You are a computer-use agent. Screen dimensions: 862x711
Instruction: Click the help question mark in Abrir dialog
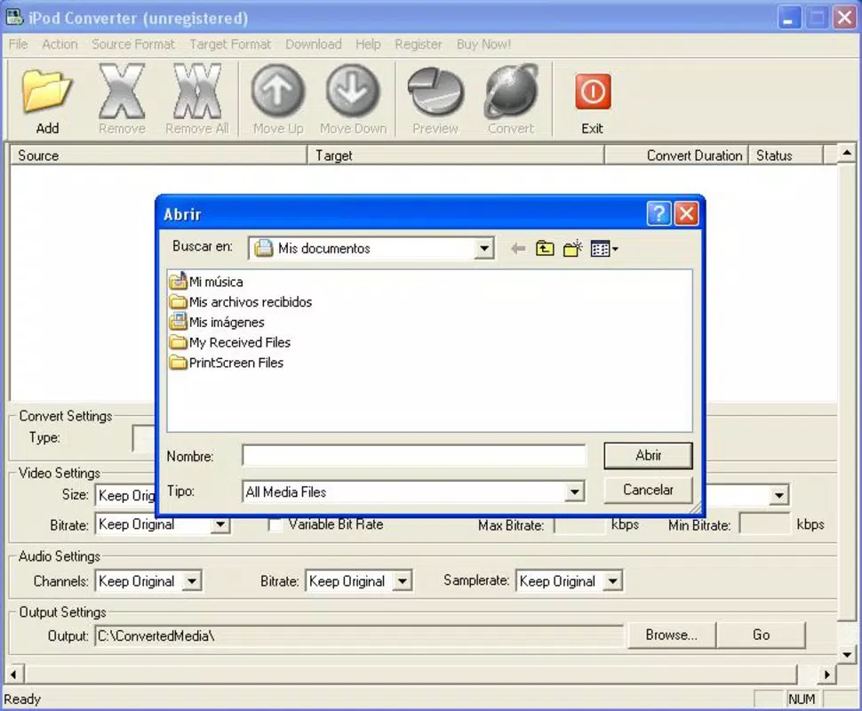659,213
